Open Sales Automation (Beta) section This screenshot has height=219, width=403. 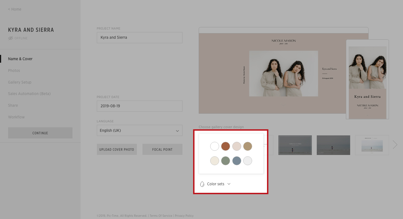click(29, 94)
